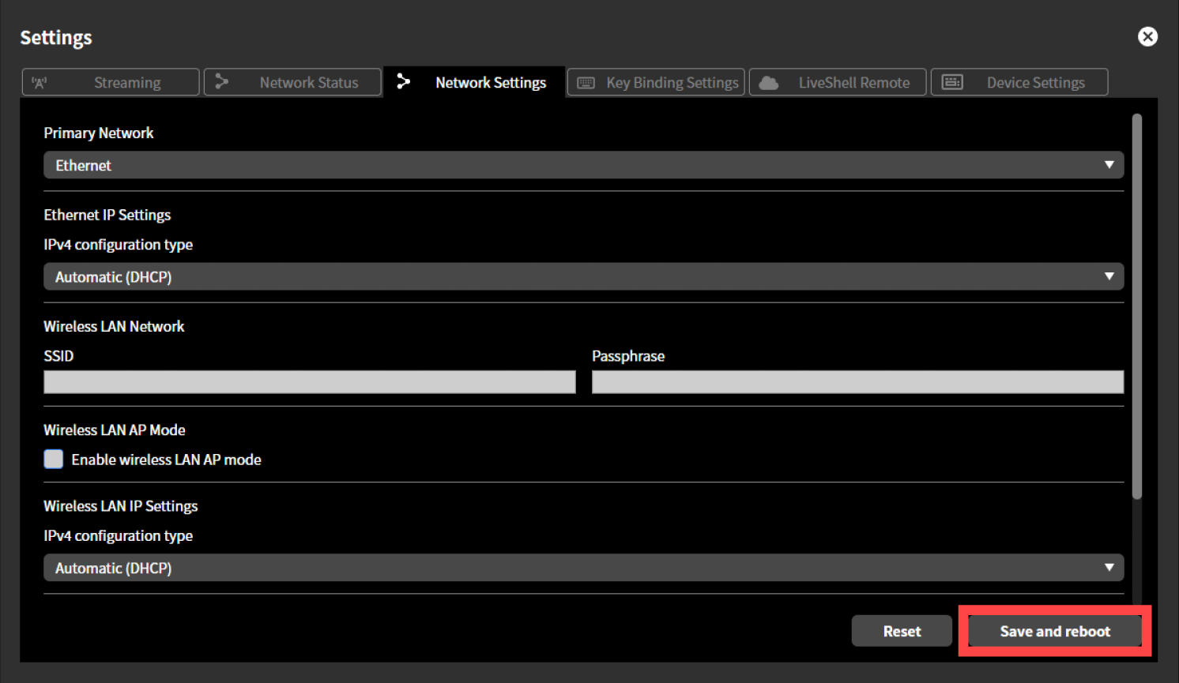The image size is (1179, 683).
Task: Click the Streaming tab's antenna icon
Action: (x=40, y=81)
